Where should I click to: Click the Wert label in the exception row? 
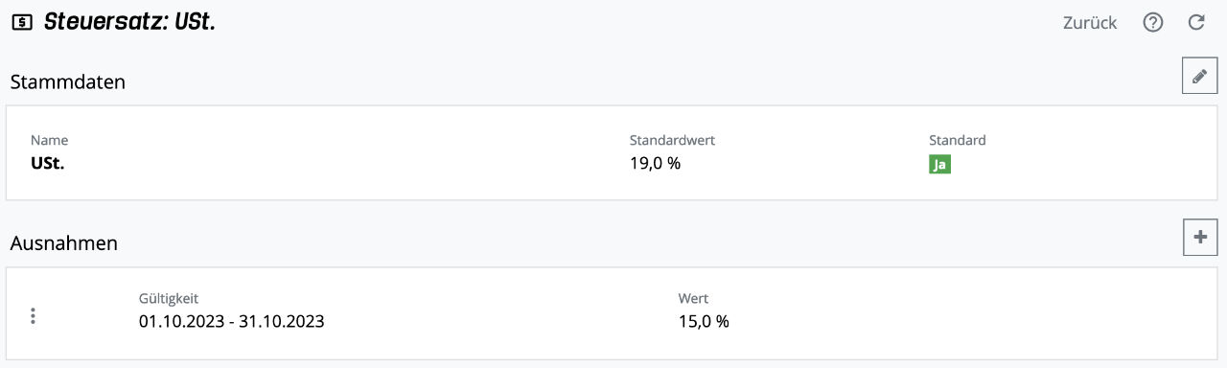point(693,299)
